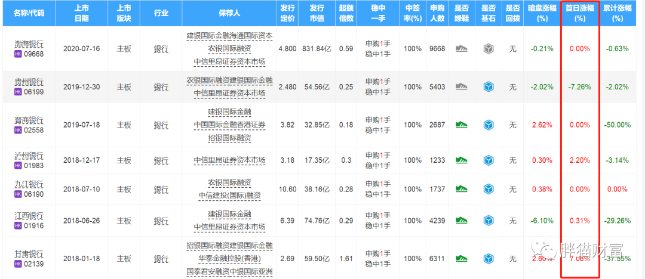Click the blue cornerstone cube in 江西银行 row

[488, 221]
